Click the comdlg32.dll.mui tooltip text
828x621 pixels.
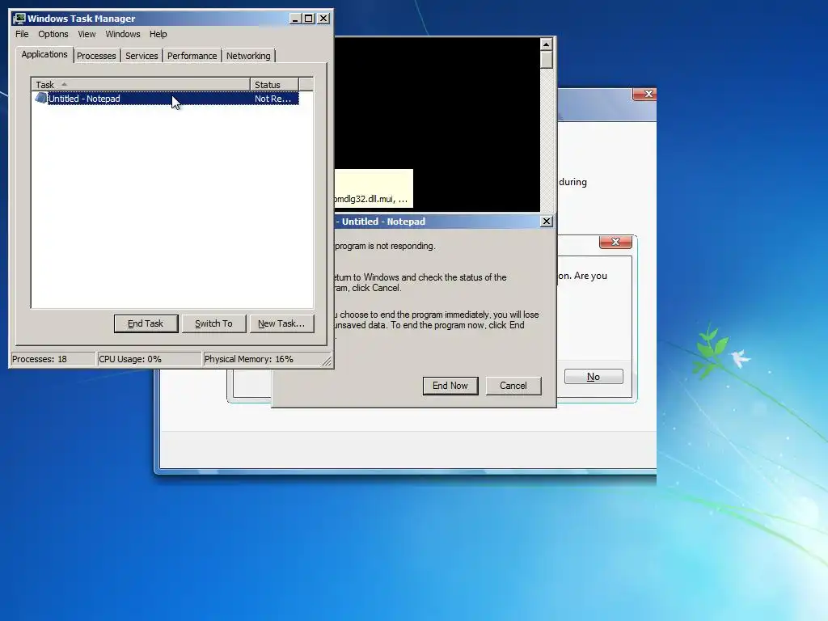[370, 199]
